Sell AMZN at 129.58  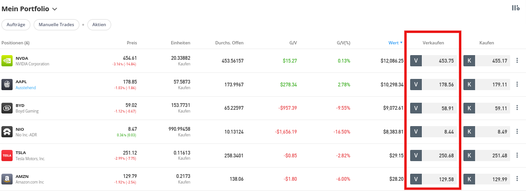point(434,179)
